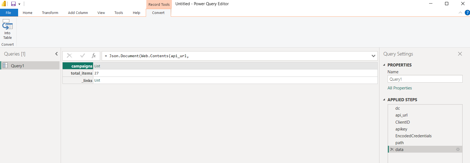Confirm formula with checkmark icon
Image resolution: width=470 pixels, height=163 pixels.
point(82,56)
